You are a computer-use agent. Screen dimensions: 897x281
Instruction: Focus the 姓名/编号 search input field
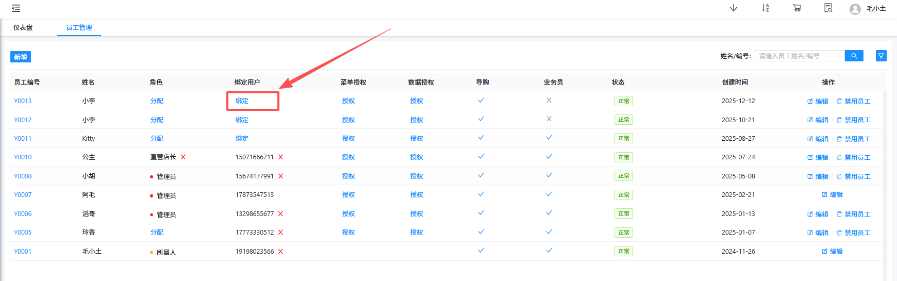799,56
